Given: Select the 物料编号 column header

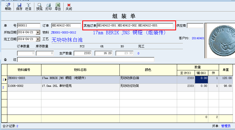Looking at the screenshot, I should [x=24, y=70].
